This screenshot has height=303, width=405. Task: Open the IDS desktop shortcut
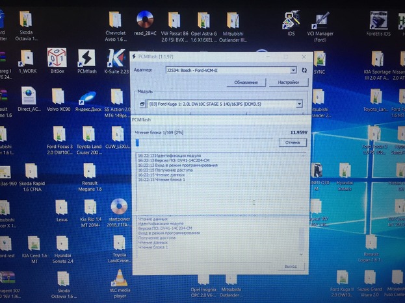tap(290, 21)
